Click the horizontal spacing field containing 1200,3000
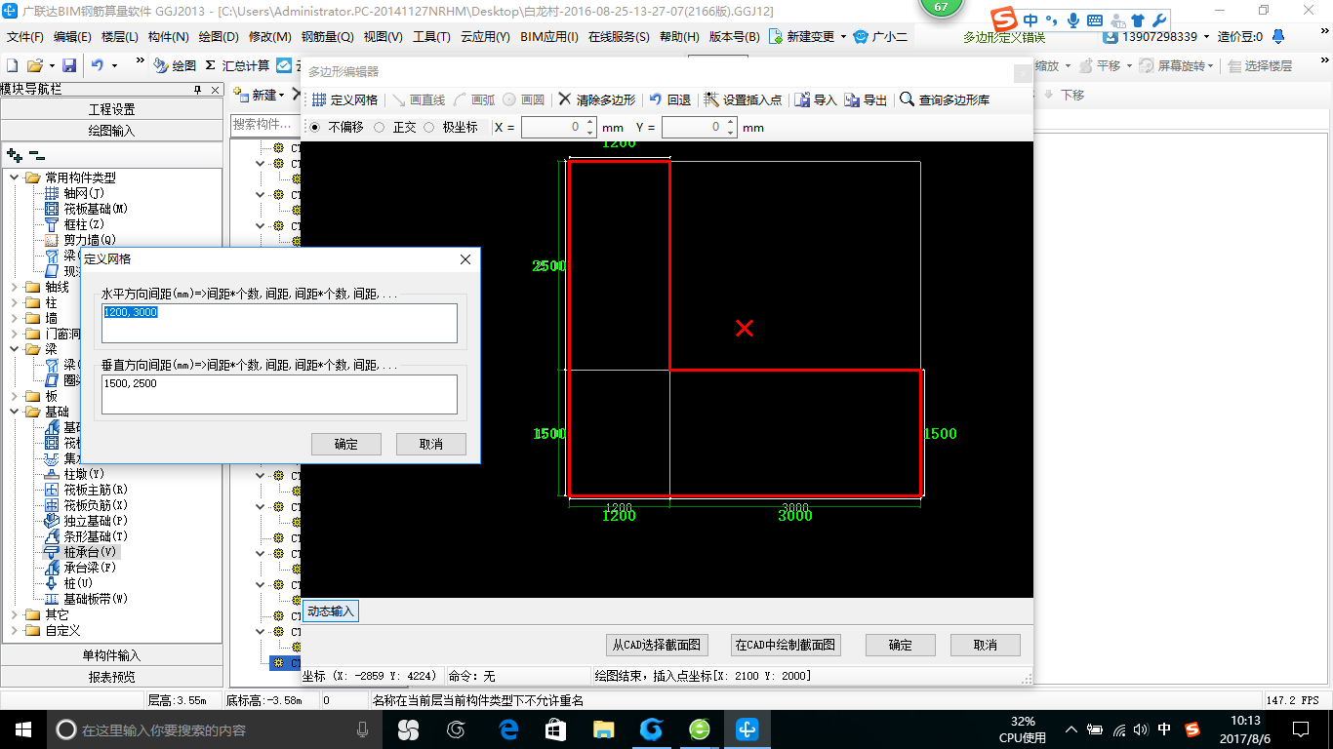Screen dimensions: 1333x749 click(x=279, y=323)
